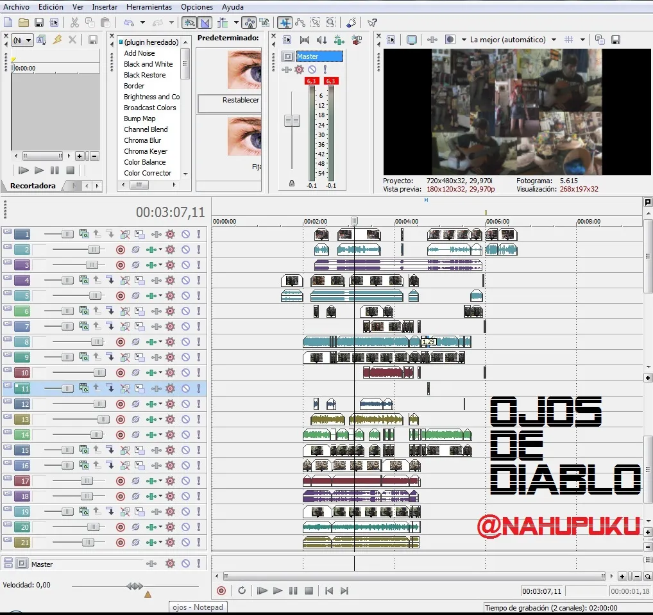Click the Cut scissors icon in toolbar

pos(74,22)
